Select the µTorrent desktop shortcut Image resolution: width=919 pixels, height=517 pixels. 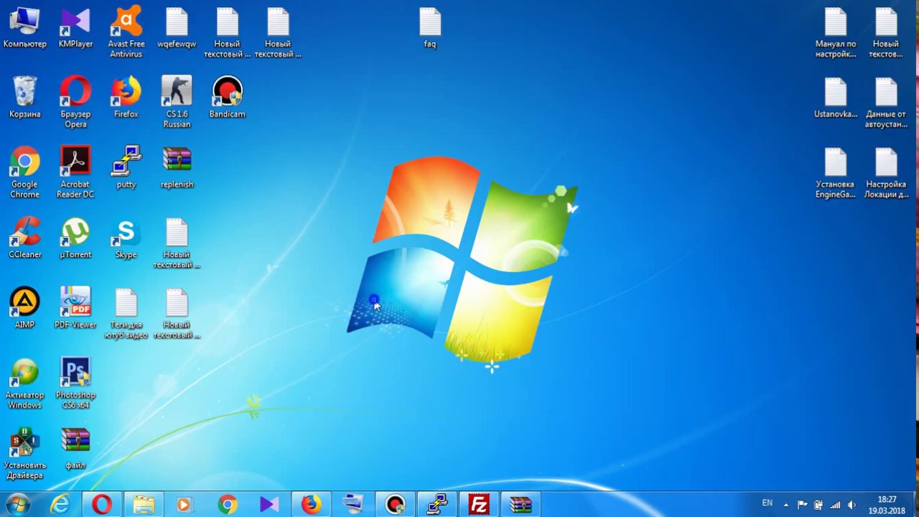coord(75,238)
